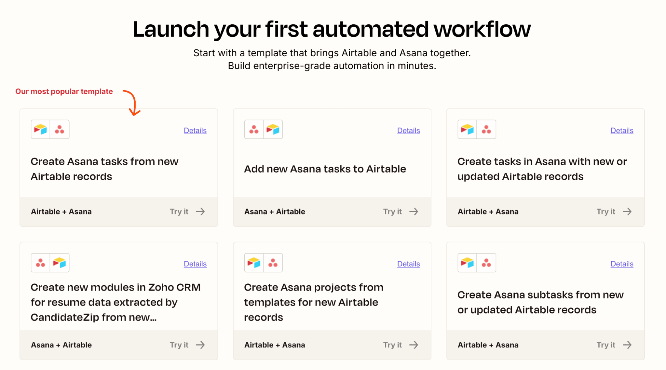Screen dimensions: 666x370
Task: Open Details for 'Add new Asana tasks to Airtable'
Action: coord(408,130)
